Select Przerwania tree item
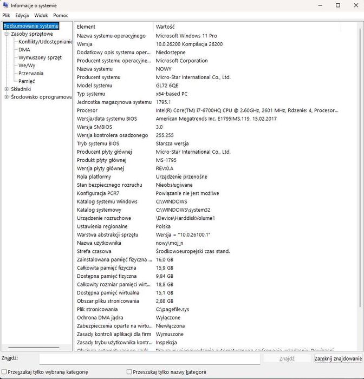This screenshot has height=379, width=364. [x=31, y=73]
